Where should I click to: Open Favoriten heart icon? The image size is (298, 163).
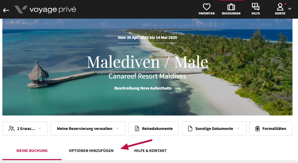[206, 7]
